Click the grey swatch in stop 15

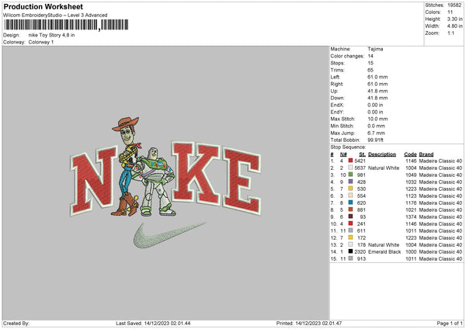[x=351, y=258]
